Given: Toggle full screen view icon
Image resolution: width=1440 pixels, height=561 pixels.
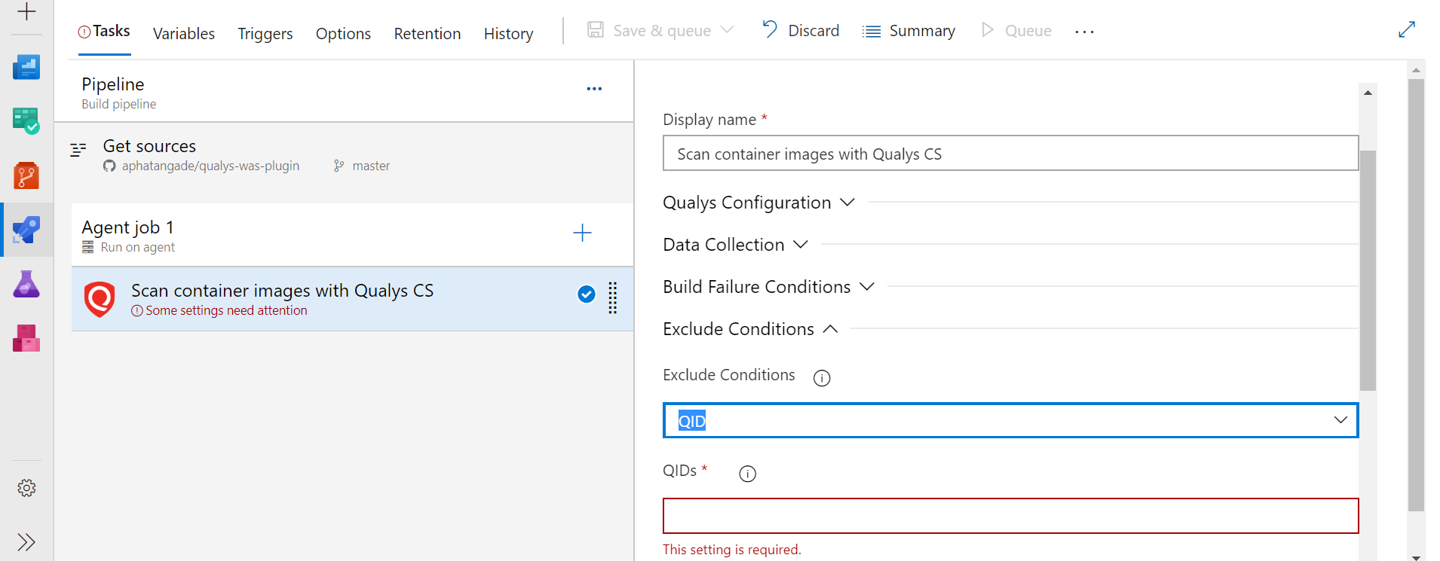Looking at the screenshot, I should click(1407, 30).
